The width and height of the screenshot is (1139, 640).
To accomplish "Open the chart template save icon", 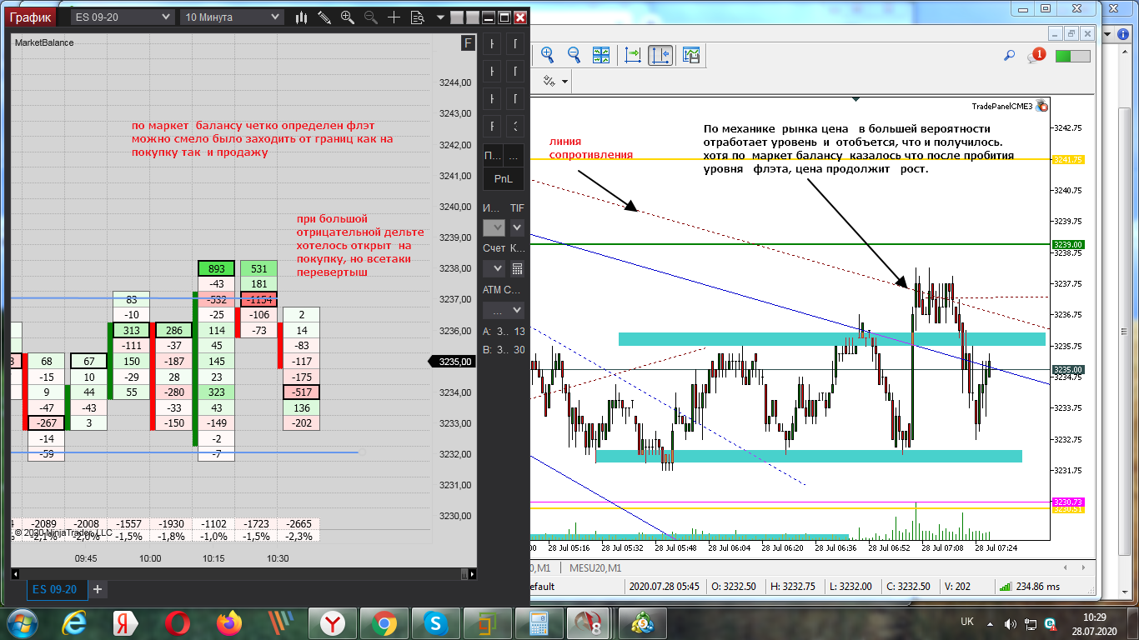I will pos(691,55).
